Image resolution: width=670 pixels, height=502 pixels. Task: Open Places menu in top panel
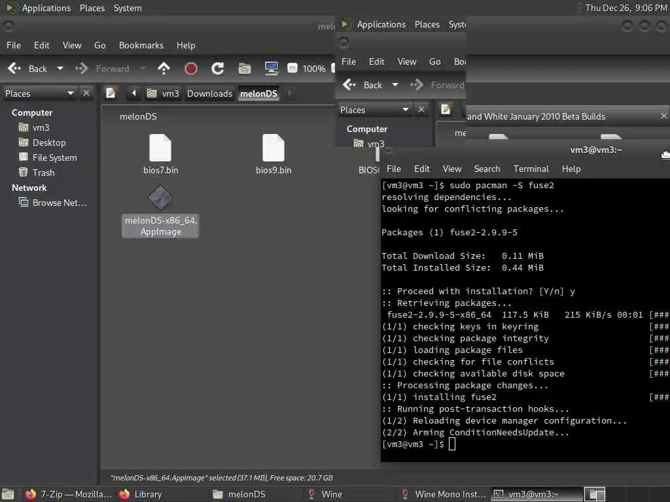pos(92,8)
